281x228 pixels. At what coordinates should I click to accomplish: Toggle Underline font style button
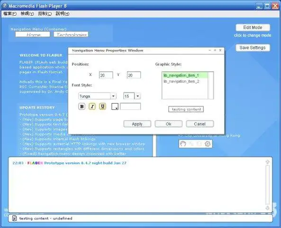click(x=102, y=106)
